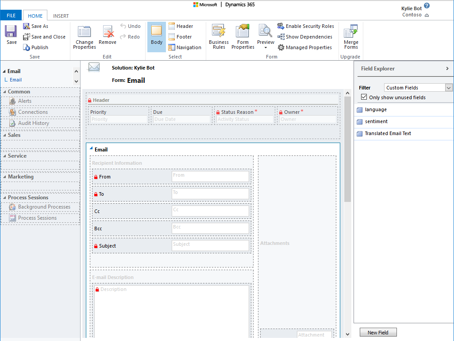The width and height of the screenshot is (454, 341).
Task: Click the form canvas vertical scrollbar thumb
Action: coord(347,149)
